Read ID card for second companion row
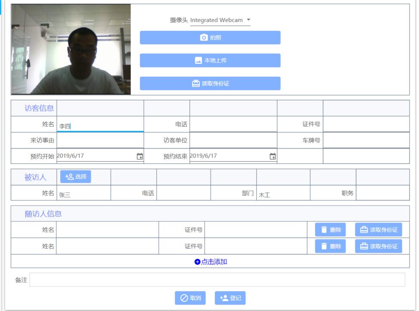The width and height of the screenshot is (419, 311). point(379,246)
